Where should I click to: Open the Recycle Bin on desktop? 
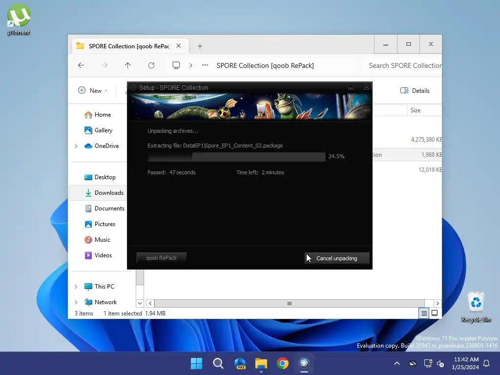click(x=476, y=307)
